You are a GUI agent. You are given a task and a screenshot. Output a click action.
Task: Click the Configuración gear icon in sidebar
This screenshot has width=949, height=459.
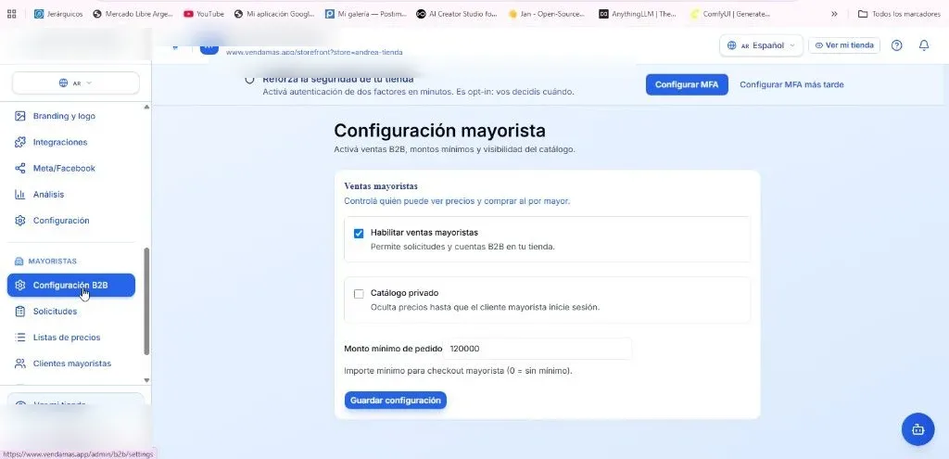pos(20,221)
